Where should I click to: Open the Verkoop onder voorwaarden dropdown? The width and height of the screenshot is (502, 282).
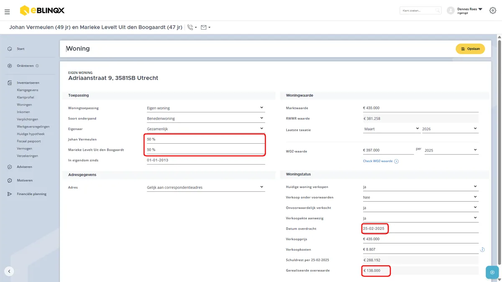click(x=420, y=197)
